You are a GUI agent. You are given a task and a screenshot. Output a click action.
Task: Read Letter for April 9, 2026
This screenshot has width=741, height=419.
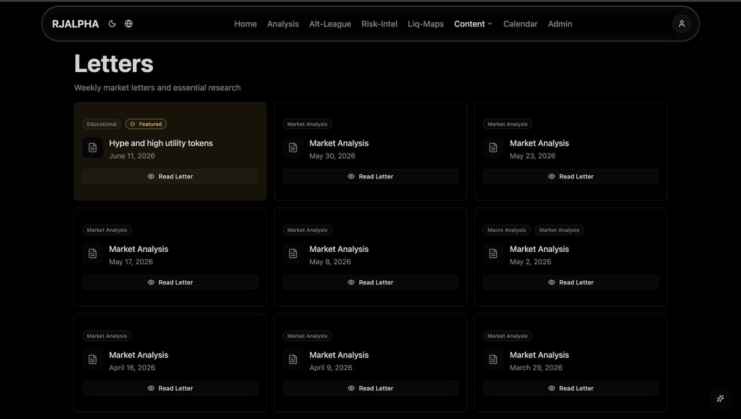(x=371, y=388)
